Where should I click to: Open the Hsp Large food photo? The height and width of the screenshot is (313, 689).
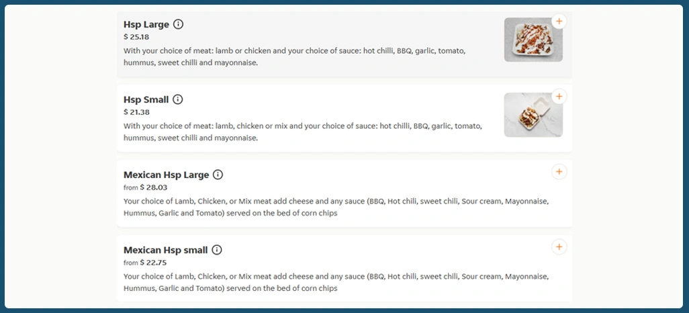click(533, 40)
